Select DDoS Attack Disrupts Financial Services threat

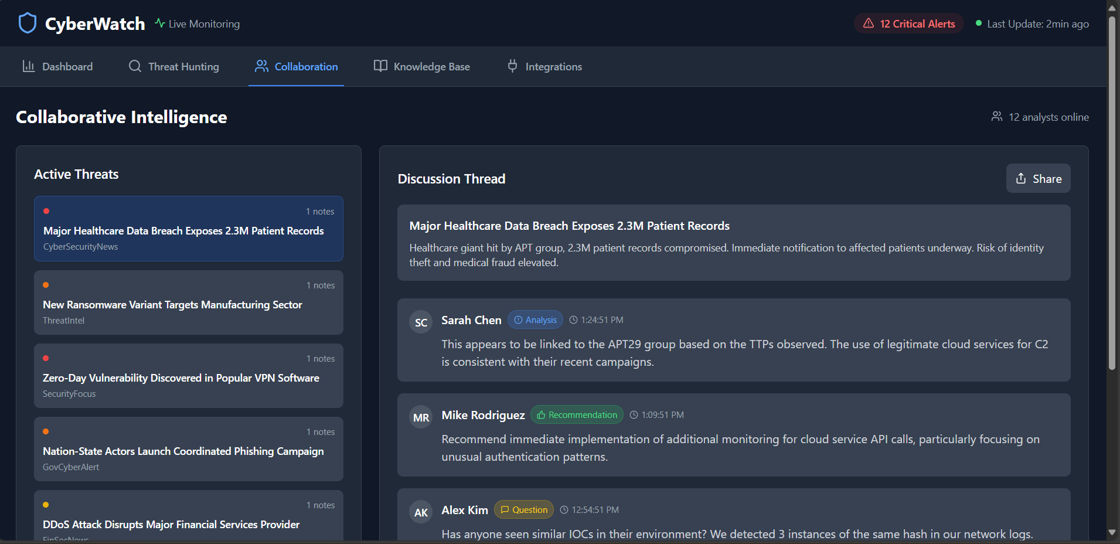tap(189, 516)
